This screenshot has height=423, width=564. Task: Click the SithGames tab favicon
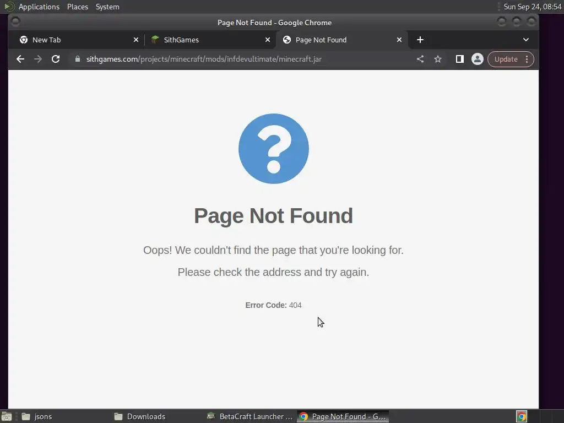pos(155,40)
